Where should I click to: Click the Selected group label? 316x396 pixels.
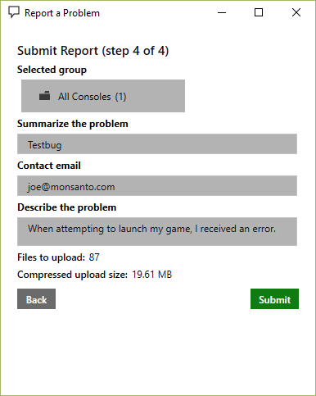(x=52, y=70)
